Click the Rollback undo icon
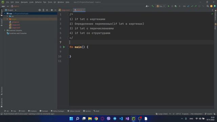The height and width of the screenshot is (122, 217). click(x=203, y=6)
